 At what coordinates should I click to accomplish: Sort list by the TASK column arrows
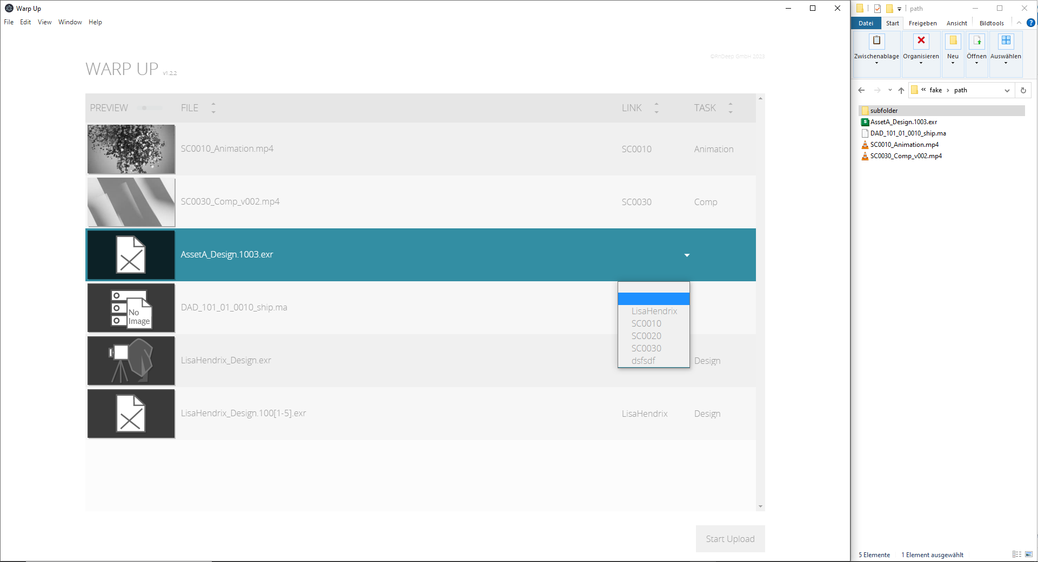click(x=731, y=108)
